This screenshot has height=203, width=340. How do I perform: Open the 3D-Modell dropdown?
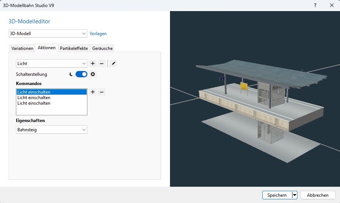pyautogui.click(x=48, y=34)
